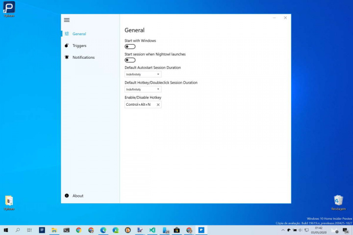This screenshot has height=235, width=353.
Task: Open the desktop shortcut in the top-left corner
Action: 9,8
